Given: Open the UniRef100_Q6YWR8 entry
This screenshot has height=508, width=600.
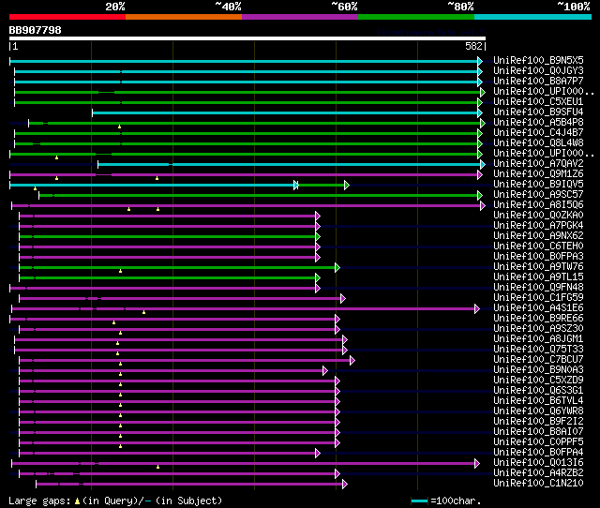Looking at the screenshot, I should tap(538, 411).
